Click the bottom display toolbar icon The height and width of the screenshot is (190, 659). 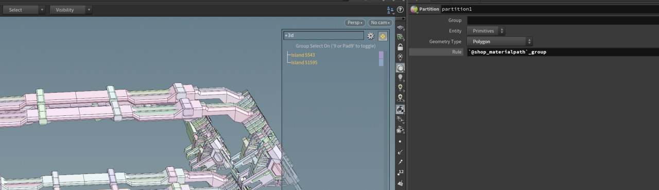(401, 183)
